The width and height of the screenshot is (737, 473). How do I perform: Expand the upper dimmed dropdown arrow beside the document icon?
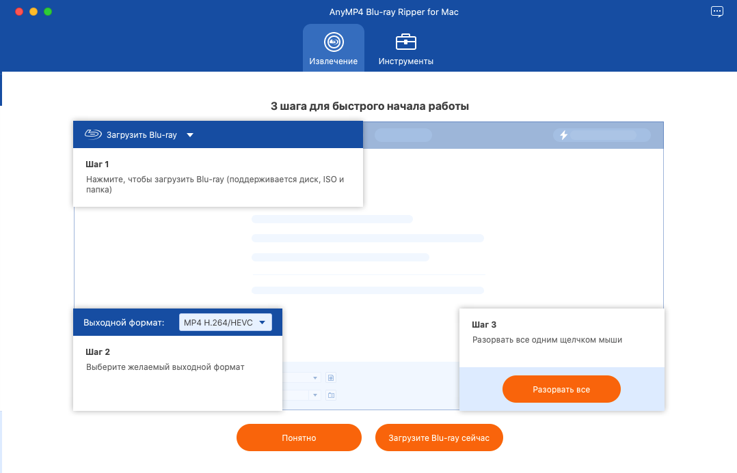[315, 377]
